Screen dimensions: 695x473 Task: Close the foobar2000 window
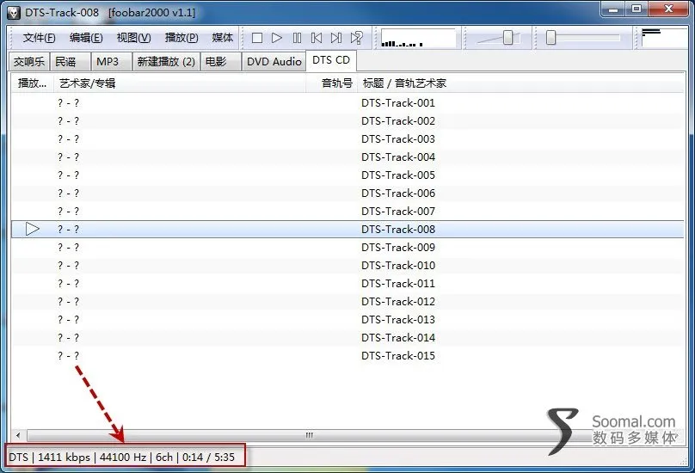(x=668, y=9)
